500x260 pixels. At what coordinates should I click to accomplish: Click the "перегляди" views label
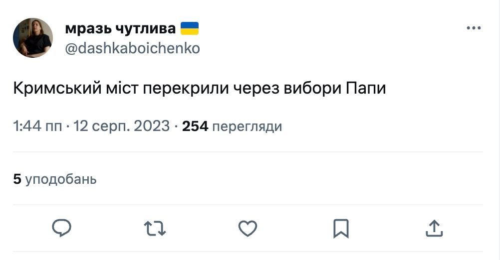(247, 127)
